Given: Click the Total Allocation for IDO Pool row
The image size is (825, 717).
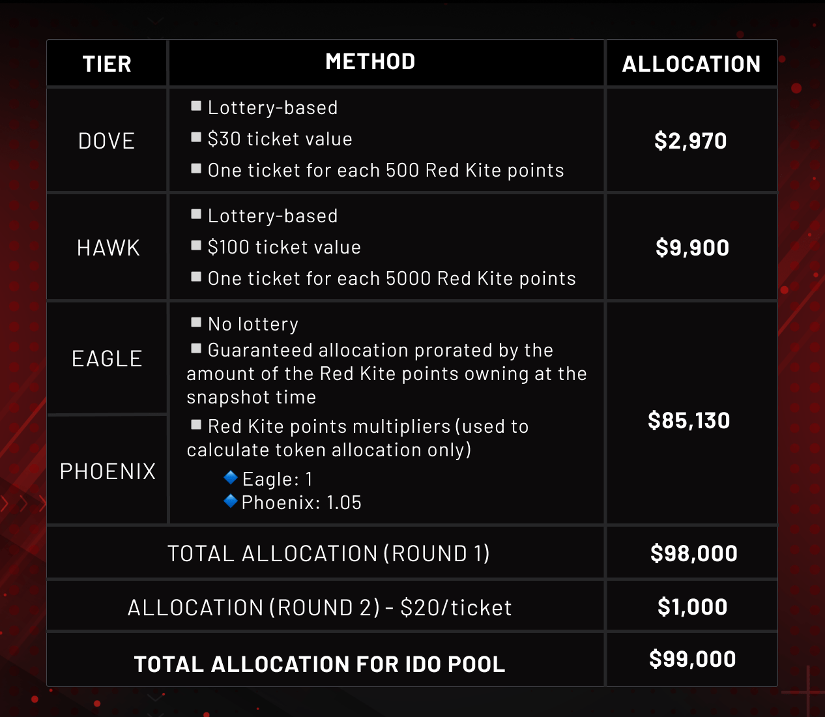Looking at the screenshot, I should [412, 660].
